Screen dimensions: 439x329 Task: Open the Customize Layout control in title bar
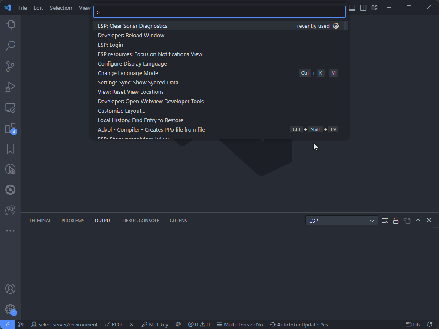click(x=375, y=8)
